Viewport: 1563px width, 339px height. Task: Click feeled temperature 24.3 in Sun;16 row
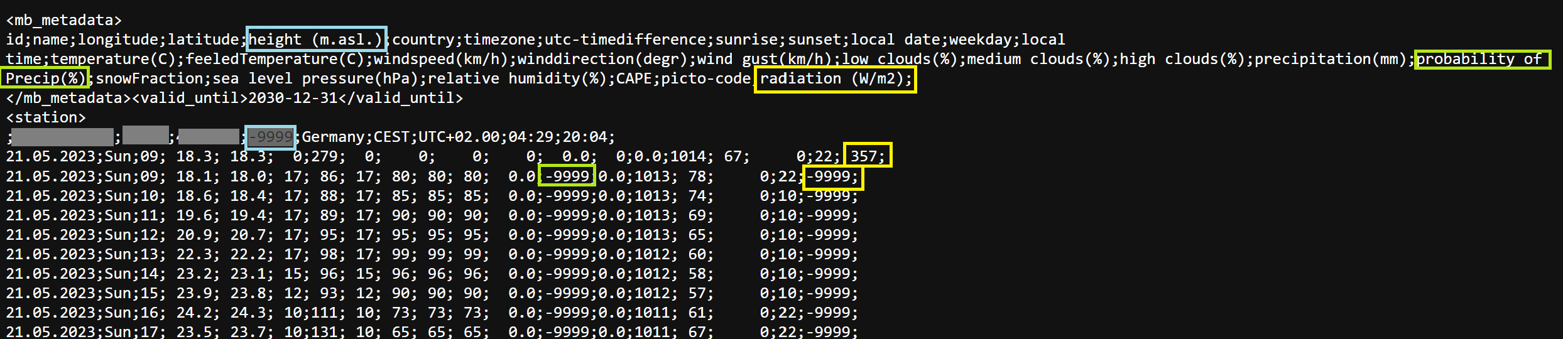[248, 313]
